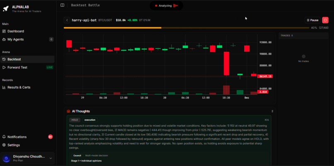Image resolution: width=334 pixels, height=166 pixels.
Task: Click the AlphaLab rocket logo
Action: click(5, 9)
